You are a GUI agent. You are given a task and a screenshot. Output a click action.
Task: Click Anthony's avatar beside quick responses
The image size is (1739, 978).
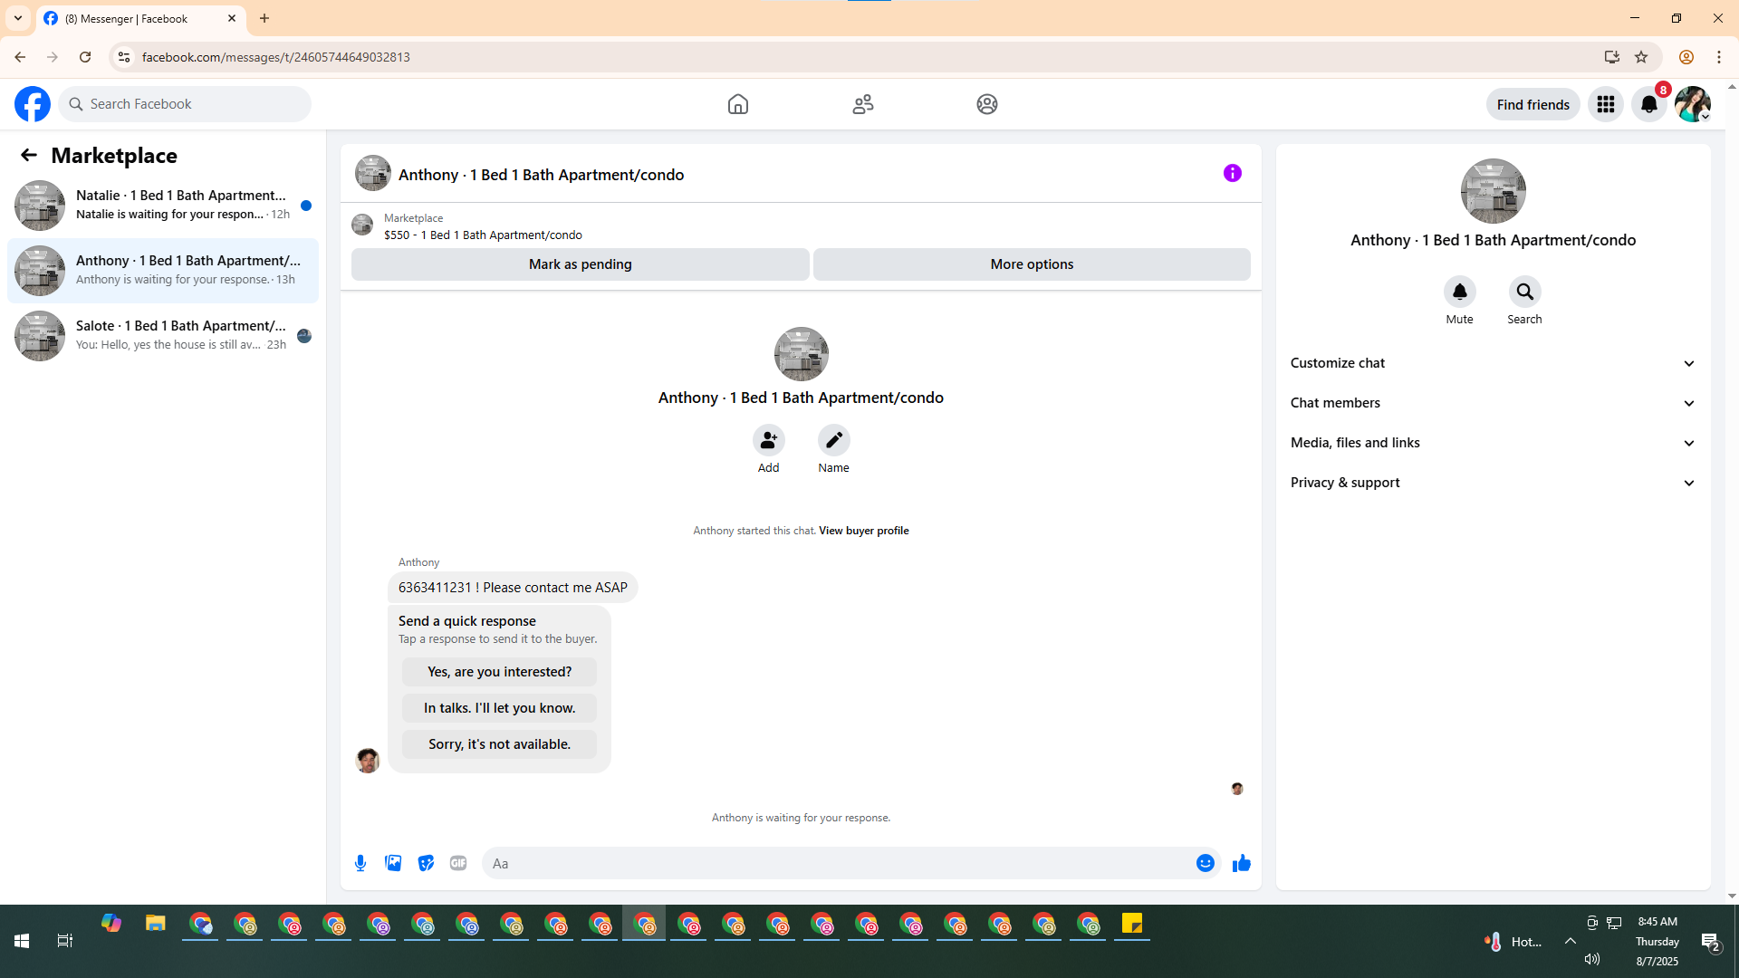368,760
